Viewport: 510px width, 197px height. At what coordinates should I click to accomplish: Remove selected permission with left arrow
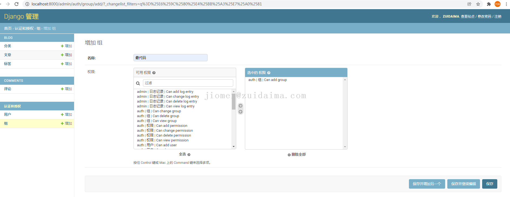(x=241, y=112)
